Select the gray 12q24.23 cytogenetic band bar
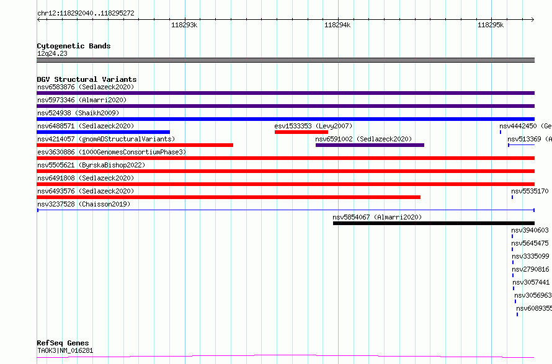552x364 pixels. pyautogui.click(x=285, y=60)
